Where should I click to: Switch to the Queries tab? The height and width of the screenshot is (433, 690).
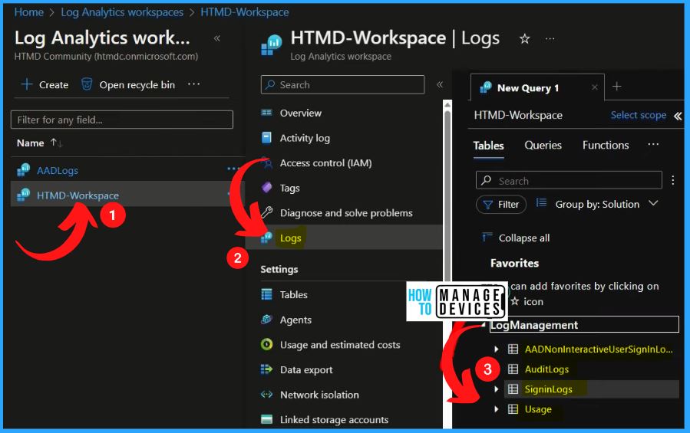click(x=543, y=145)
